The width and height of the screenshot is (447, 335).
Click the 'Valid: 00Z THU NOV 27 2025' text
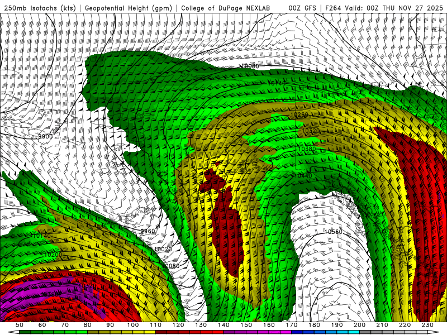[x=394, y=8]
